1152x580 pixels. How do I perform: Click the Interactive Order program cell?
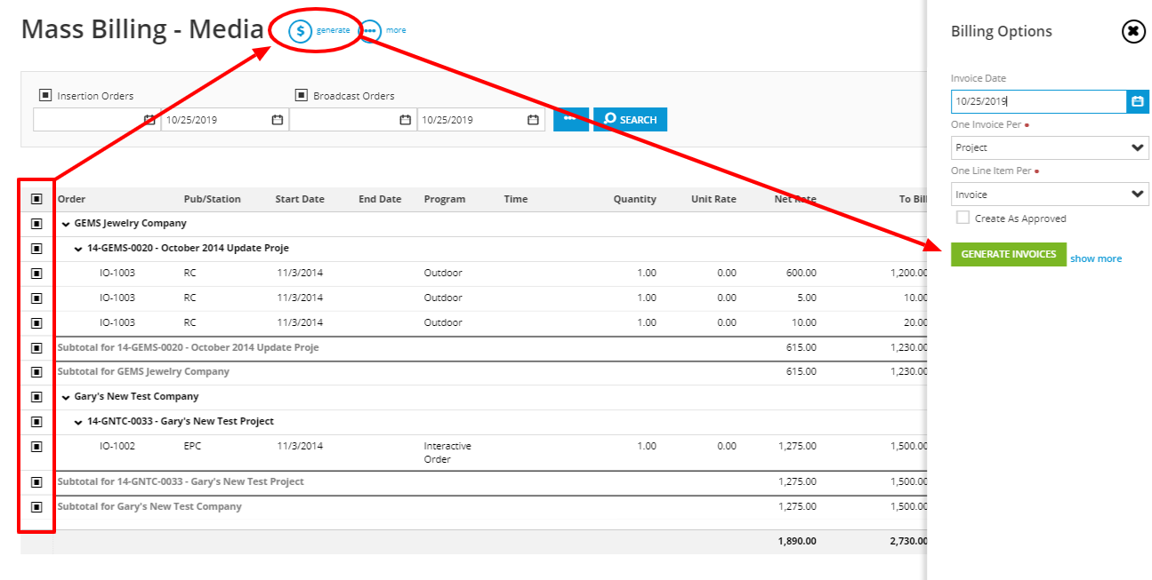[x=447, y=453]
